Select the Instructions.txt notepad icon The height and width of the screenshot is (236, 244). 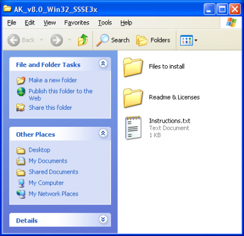tap(134, 127)
